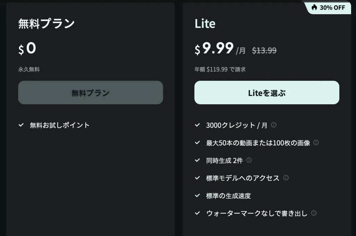Click the checkmark beside 3000クレジット / 月

[x=197, y=125]
